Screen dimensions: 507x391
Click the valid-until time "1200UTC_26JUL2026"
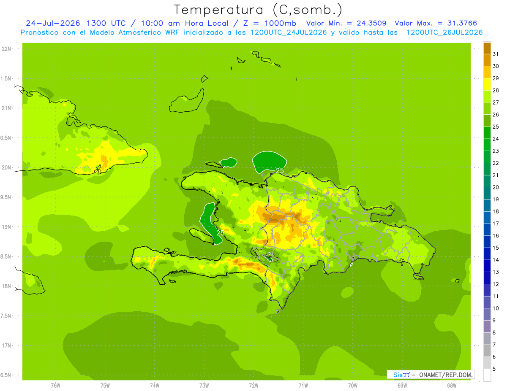[444, 32]
